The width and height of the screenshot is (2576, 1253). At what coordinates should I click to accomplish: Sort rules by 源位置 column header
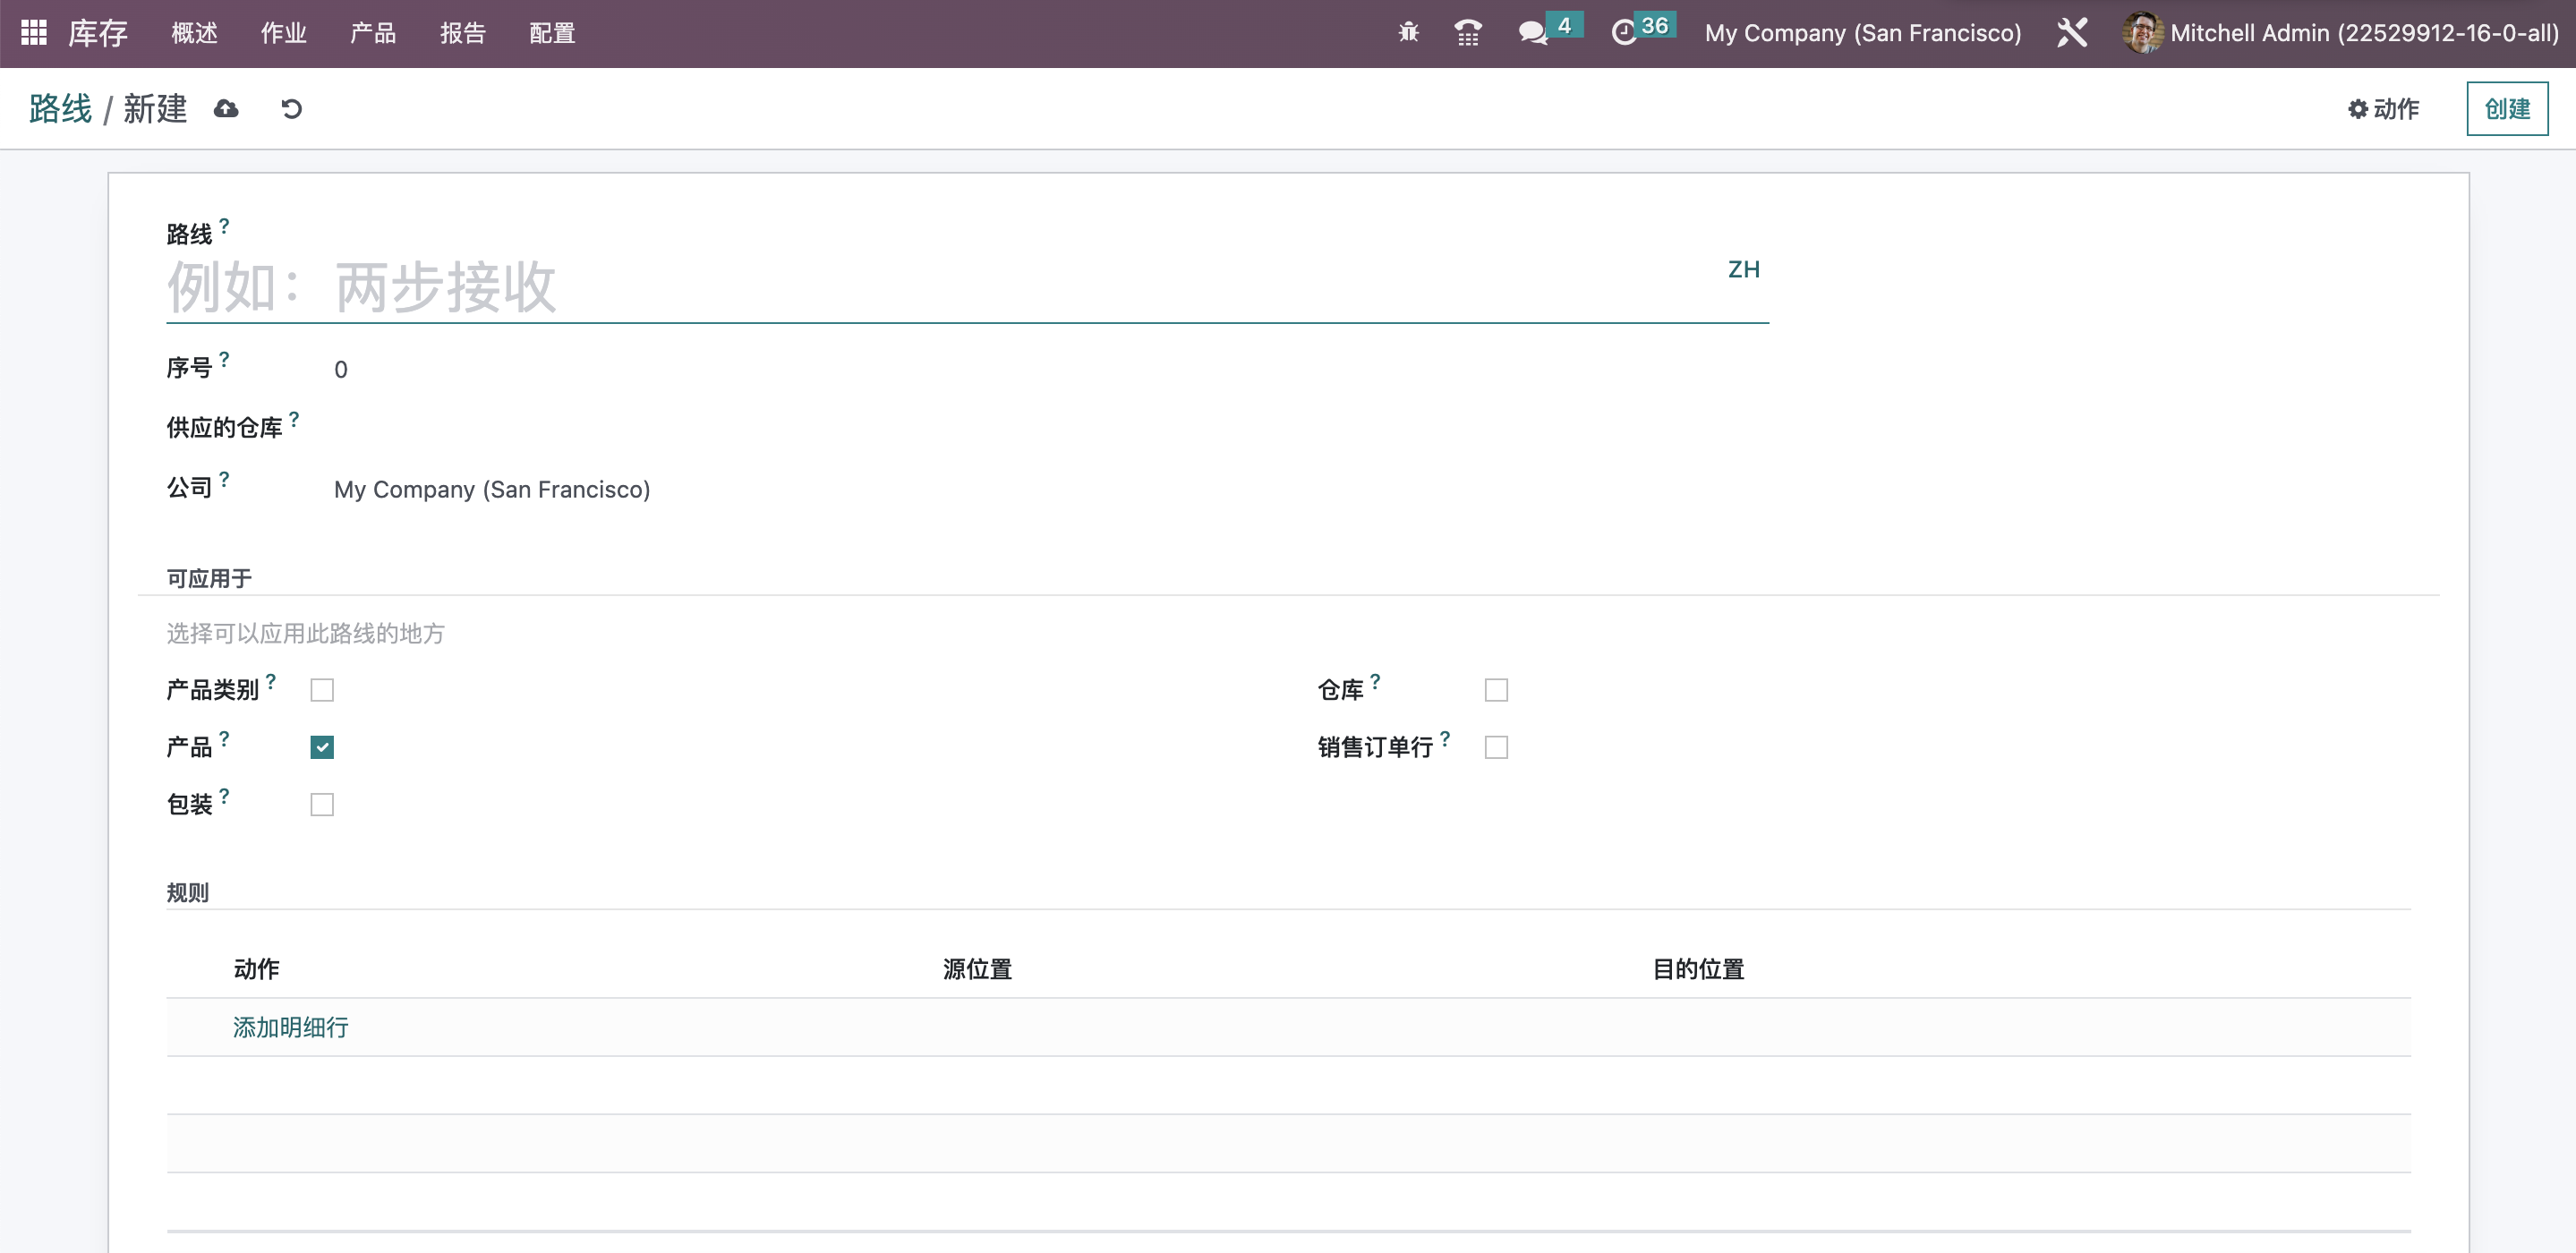977,969
